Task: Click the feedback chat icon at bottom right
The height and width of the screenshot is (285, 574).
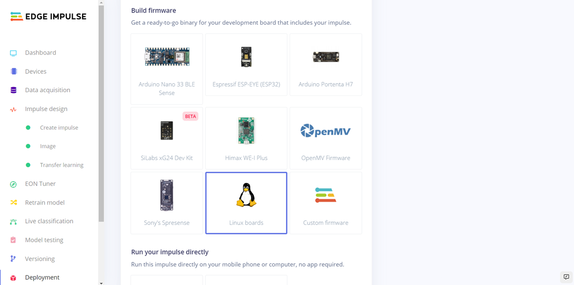Action: 566,277
